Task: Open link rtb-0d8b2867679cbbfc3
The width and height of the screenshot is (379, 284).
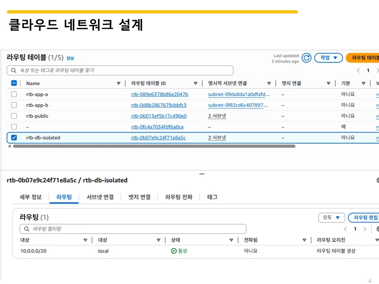Action: [159, 105]
